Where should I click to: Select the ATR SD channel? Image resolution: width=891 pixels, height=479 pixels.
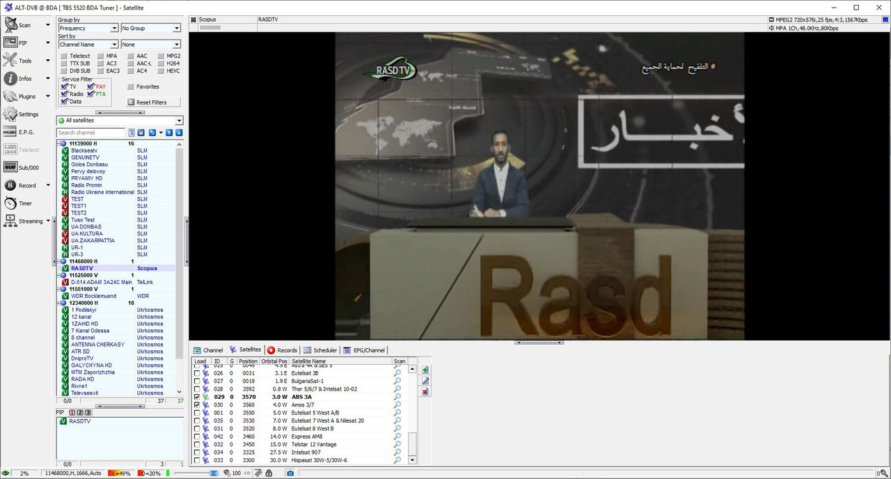pyautogui.click(x=80, y=352)
